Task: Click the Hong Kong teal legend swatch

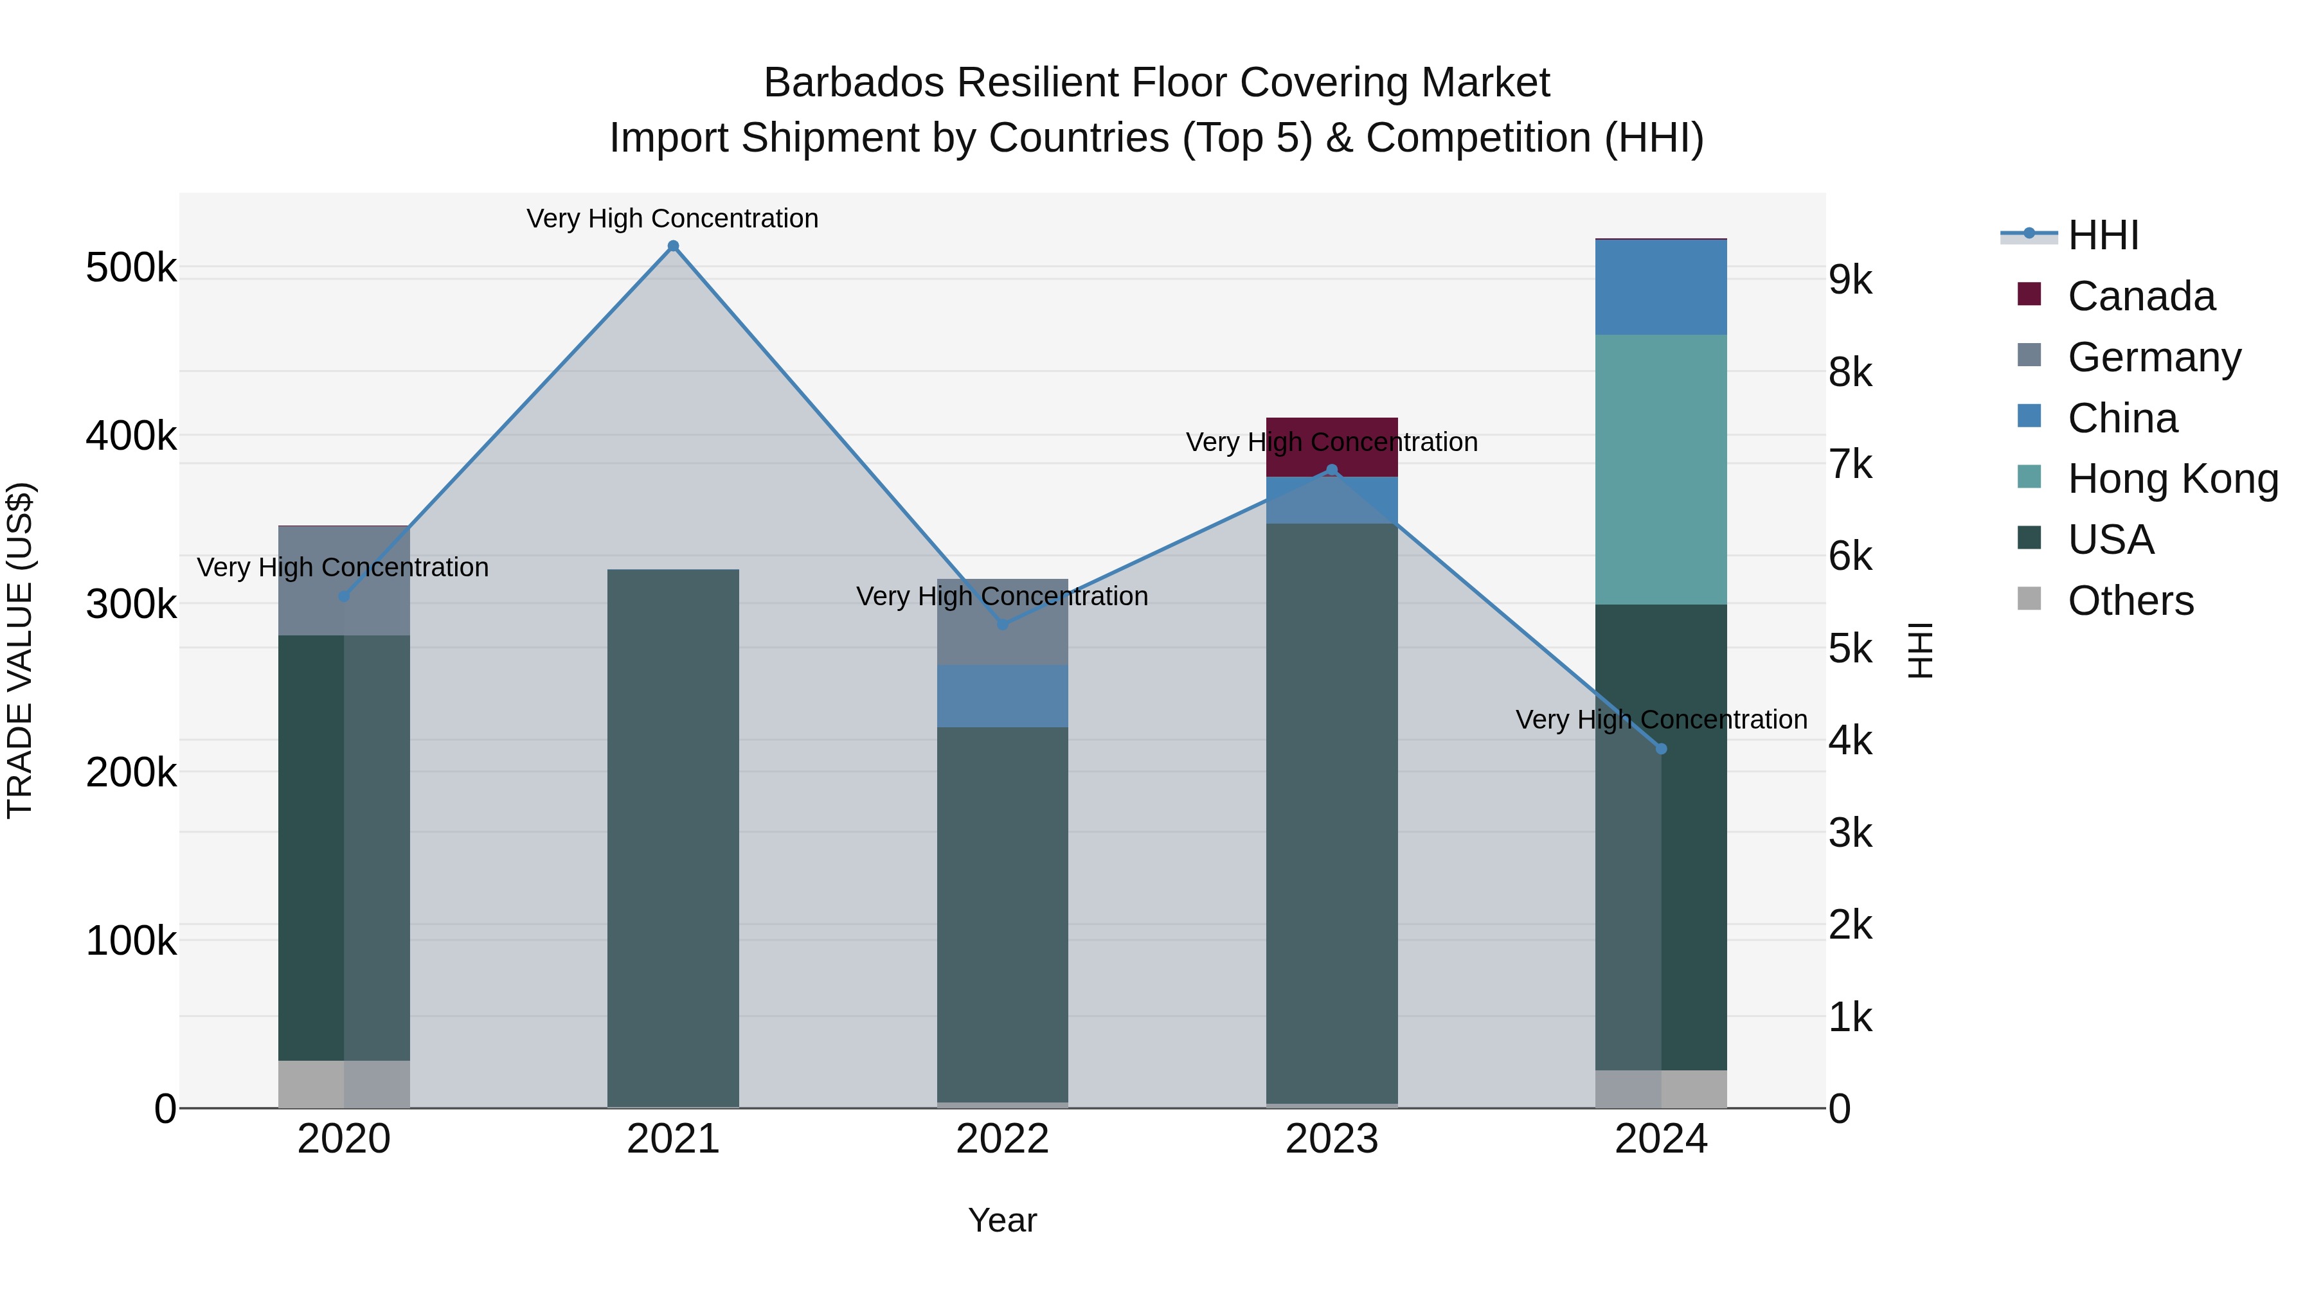Action: point(2029,477)
